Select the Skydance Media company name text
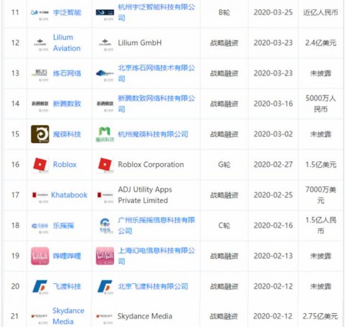 tap(145, 316)
